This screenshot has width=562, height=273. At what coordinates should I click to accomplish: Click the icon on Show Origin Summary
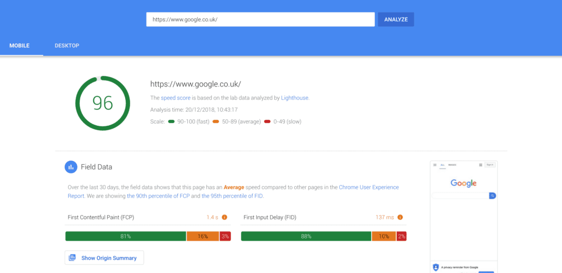[73, 258]
